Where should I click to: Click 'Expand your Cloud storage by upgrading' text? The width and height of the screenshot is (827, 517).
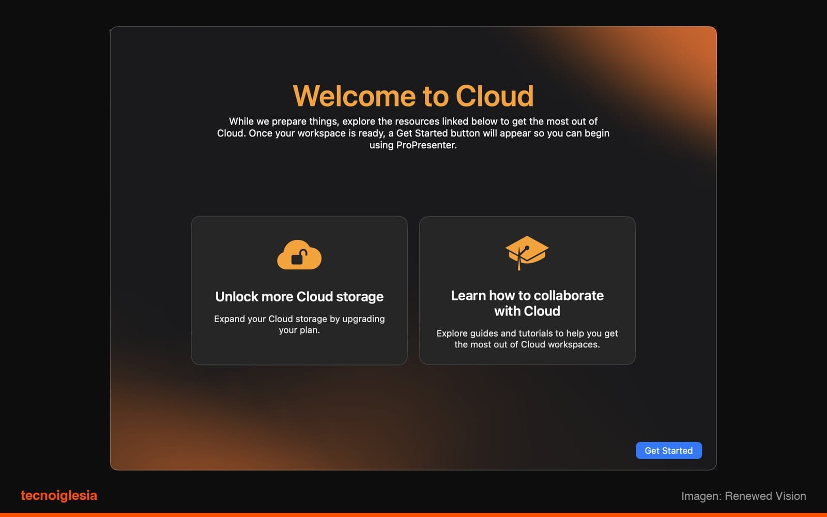click(299, 319)
